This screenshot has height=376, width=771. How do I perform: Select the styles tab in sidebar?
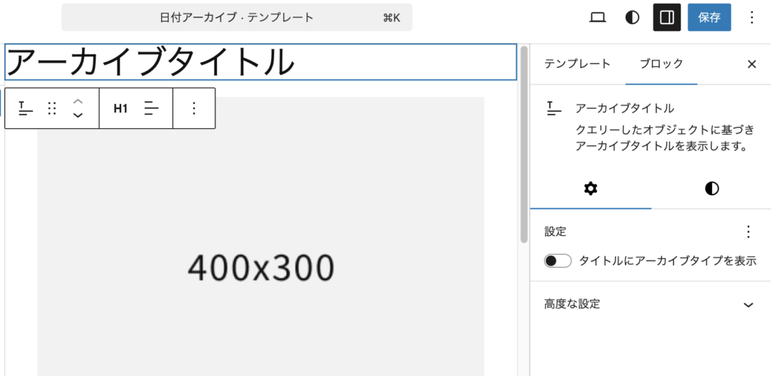coord(712,188)
